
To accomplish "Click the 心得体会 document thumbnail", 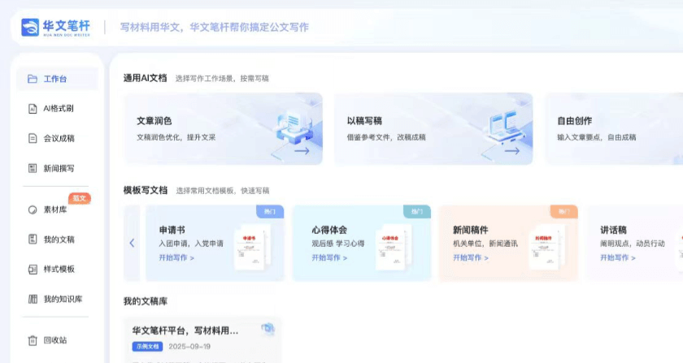I will (x=394, y=247).
